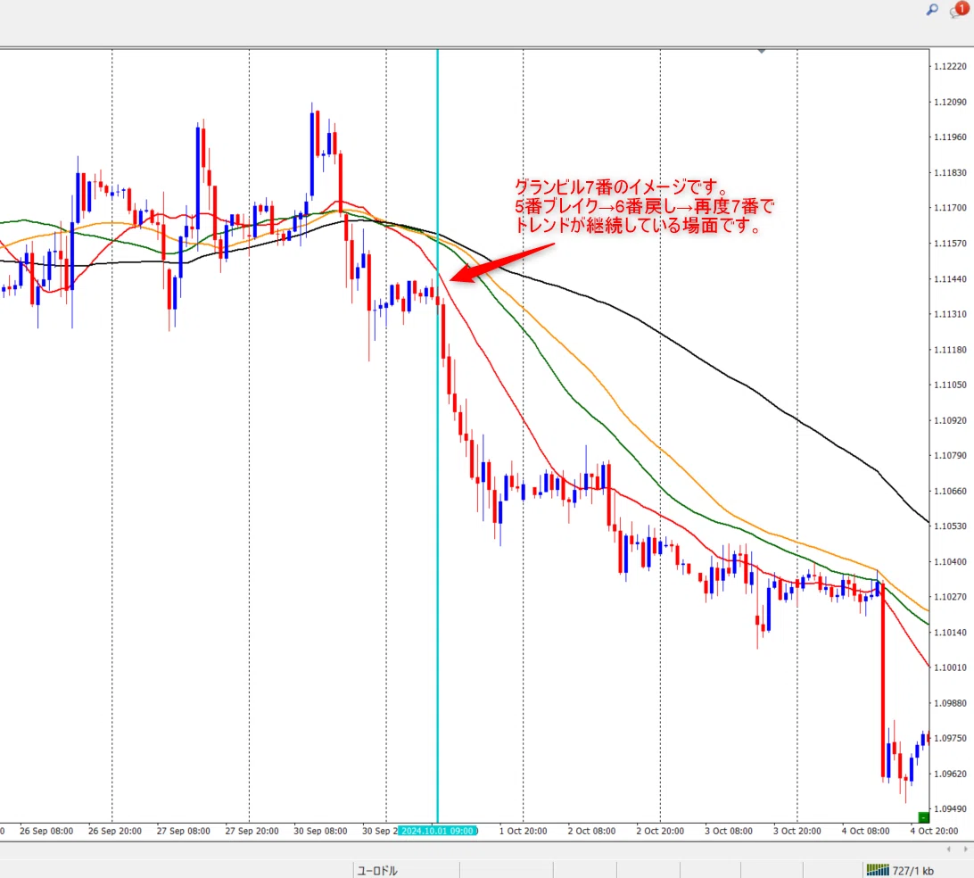Click the ユーロドル status bar entry
The image size is (974, 878).
click(x=377, y=871)
